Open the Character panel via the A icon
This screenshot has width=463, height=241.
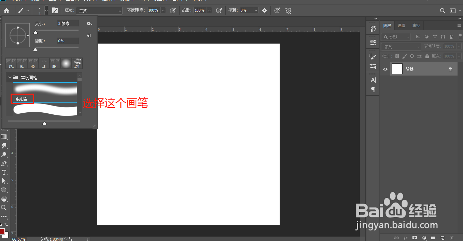click(x=372, y=80)
